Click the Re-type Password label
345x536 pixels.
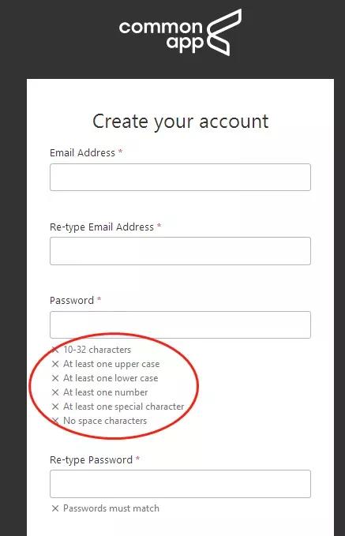pos(92,459)
